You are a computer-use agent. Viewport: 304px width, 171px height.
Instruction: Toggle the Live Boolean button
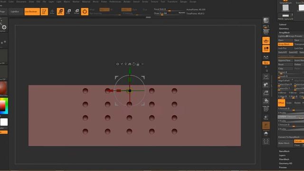point(32,11)
